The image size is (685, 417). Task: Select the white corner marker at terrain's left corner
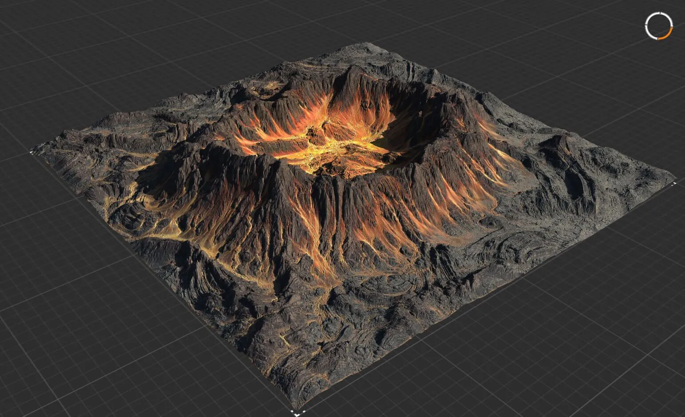click(x=32, y=152)
